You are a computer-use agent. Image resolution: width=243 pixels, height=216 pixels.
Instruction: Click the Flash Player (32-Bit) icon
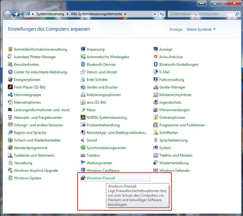point(10,87)
